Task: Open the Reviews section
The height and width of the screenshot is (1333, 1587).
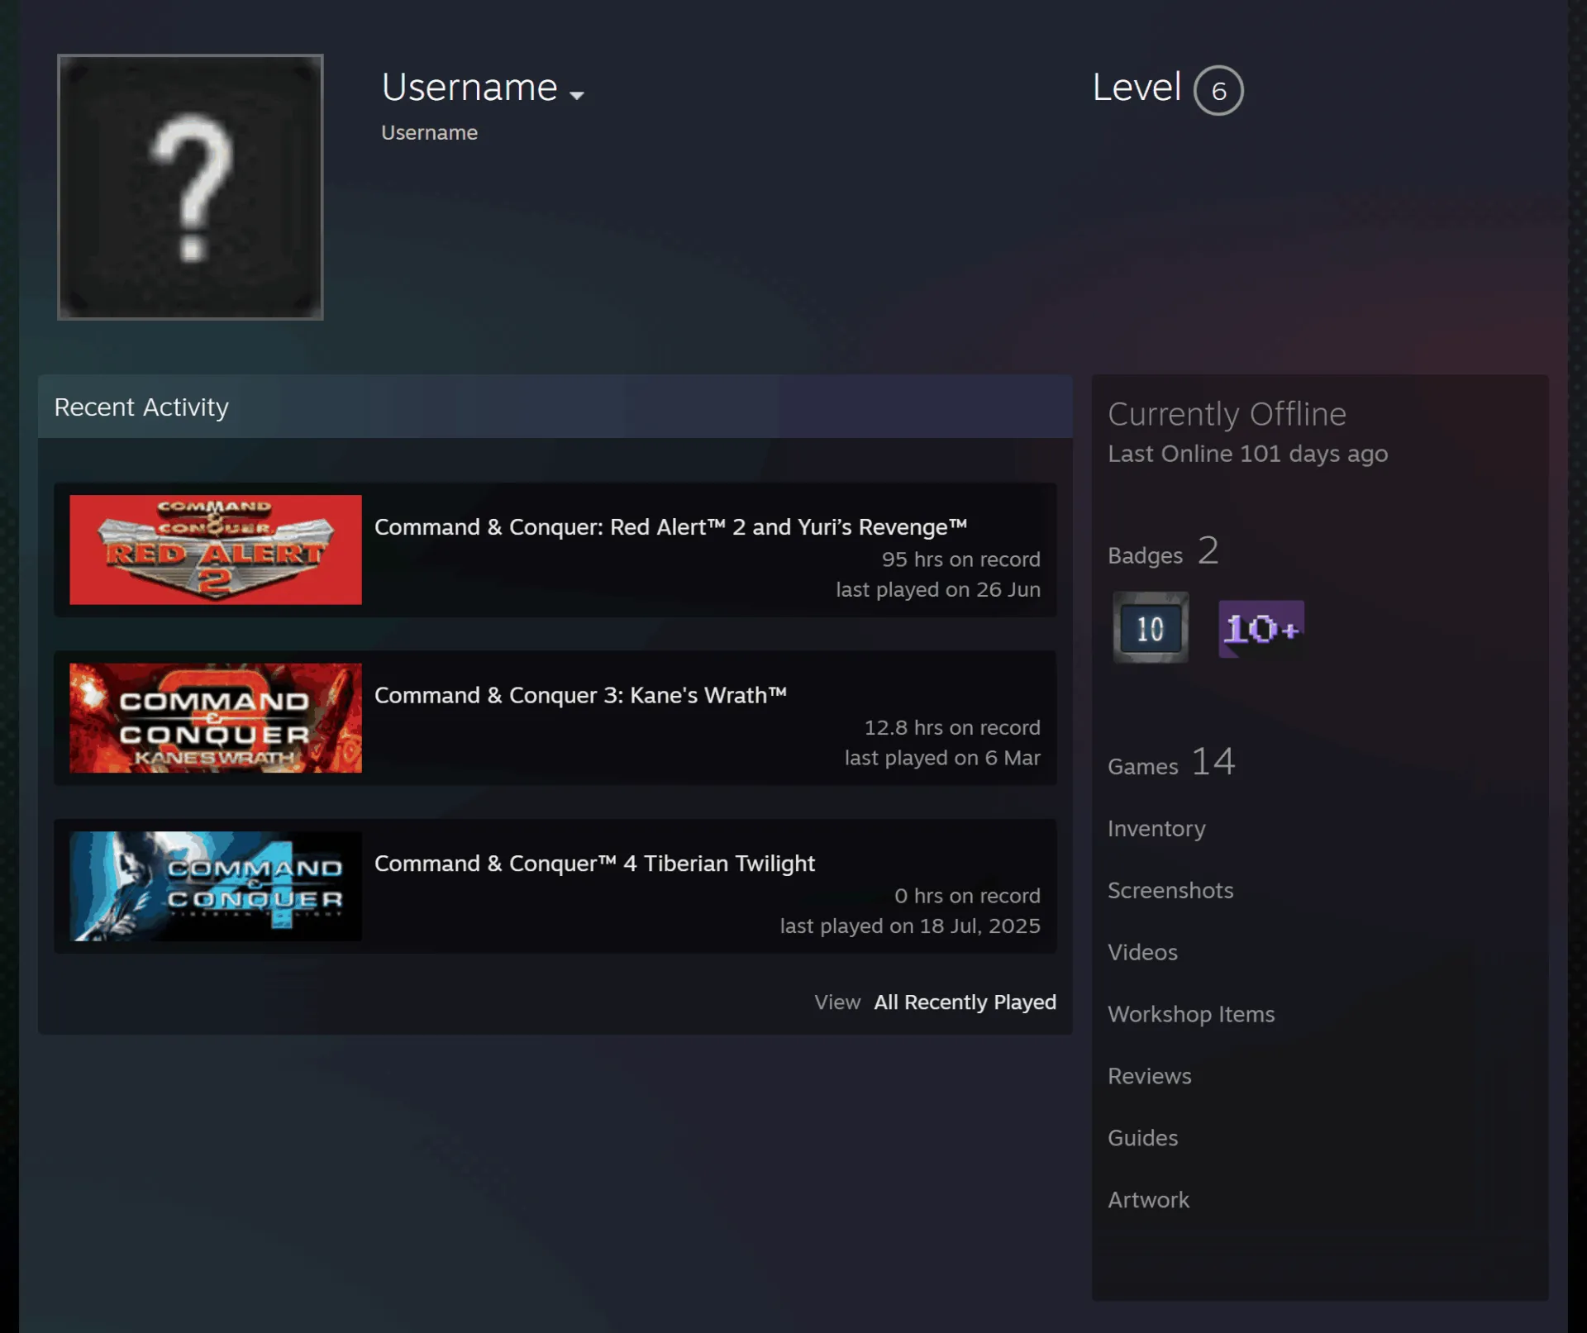Action: click(1150, 1076)
